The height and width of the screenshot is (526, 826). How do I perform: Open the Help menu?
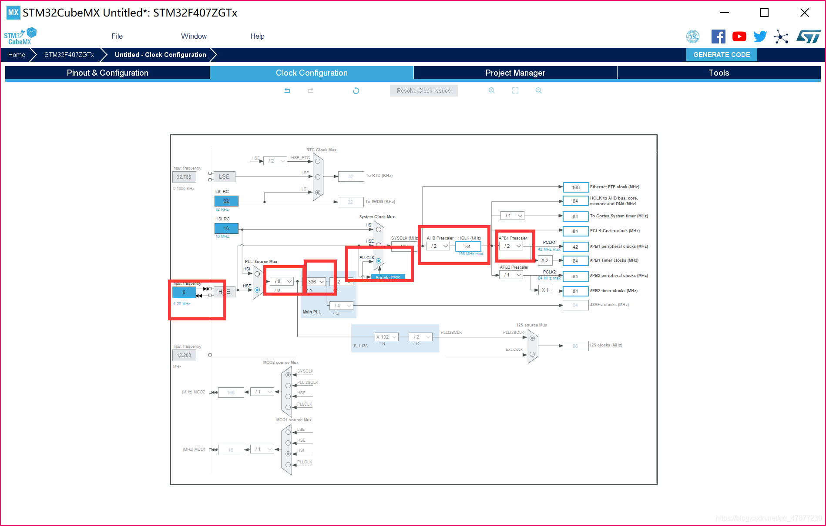258,37
